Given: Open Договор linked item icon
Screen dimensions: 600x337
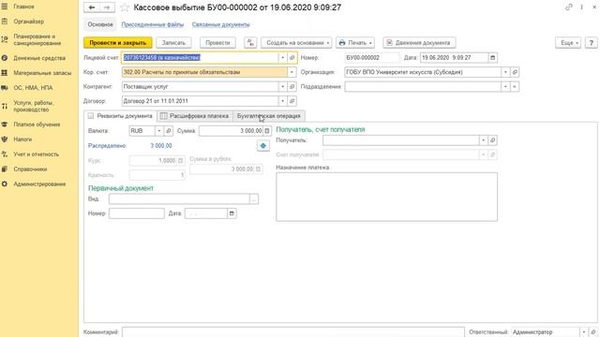Looking at the screenshot, I should tap(292, 101).
